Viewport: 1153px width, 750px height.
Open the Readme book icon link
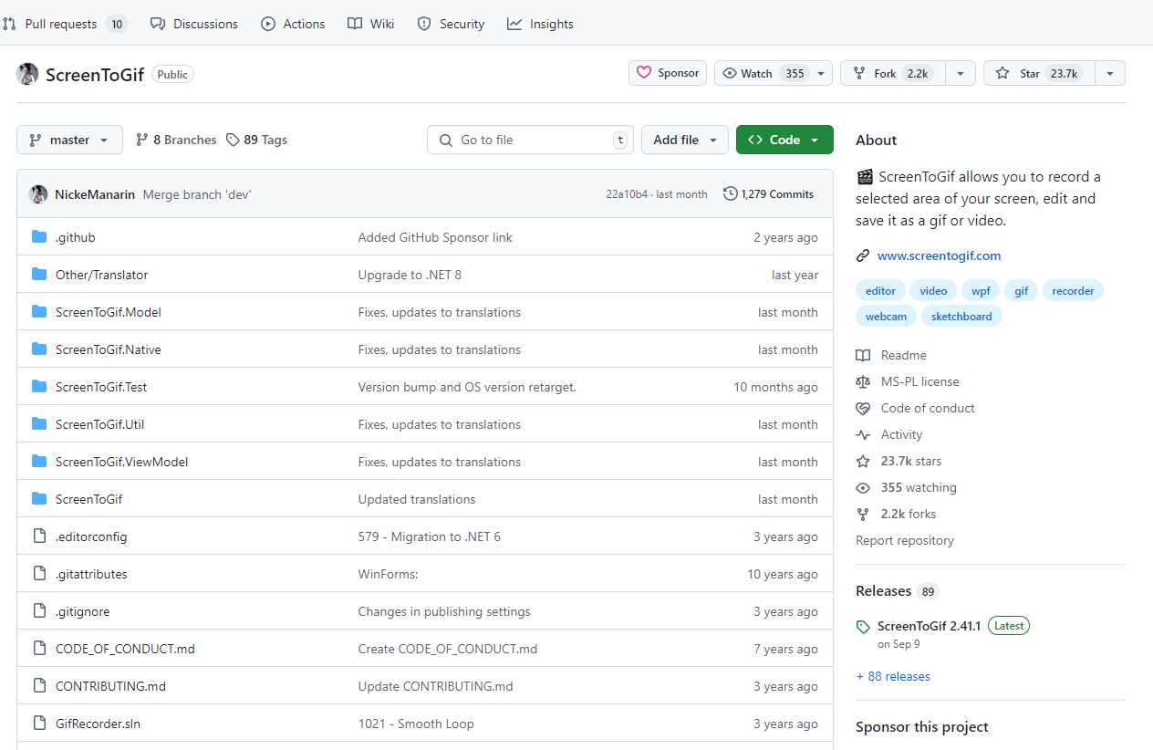pos(863,355)
